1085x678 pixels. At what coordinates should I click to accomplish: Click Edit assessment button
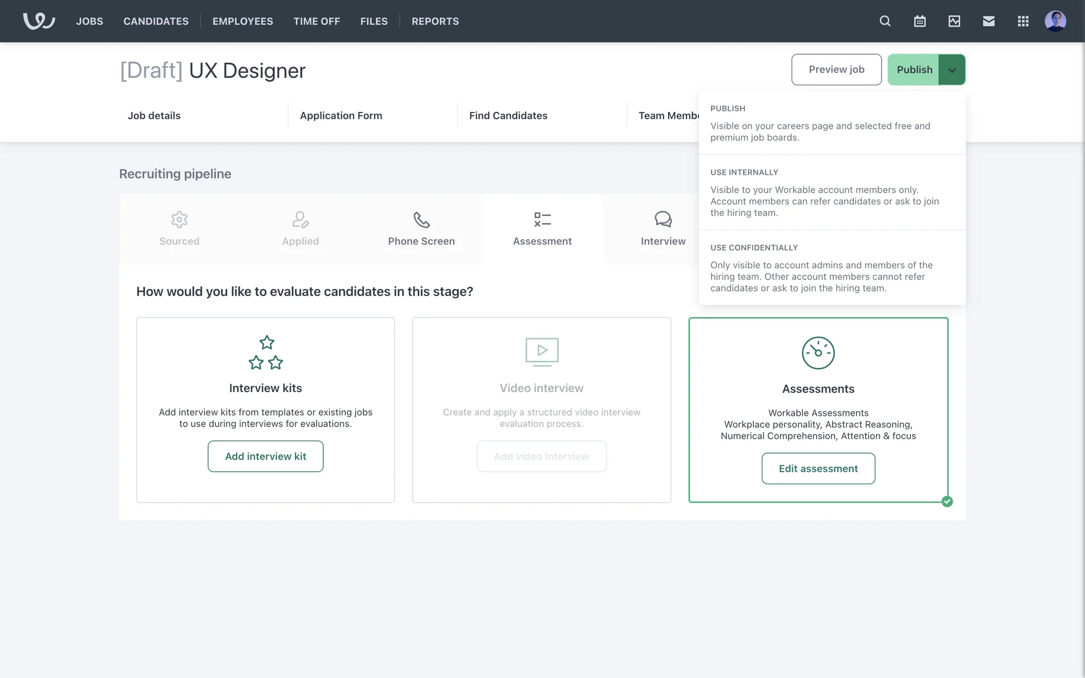[x=818, y=468]
